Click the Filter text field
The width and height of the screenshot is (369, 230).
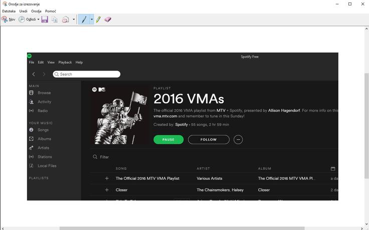coord(104,157)
